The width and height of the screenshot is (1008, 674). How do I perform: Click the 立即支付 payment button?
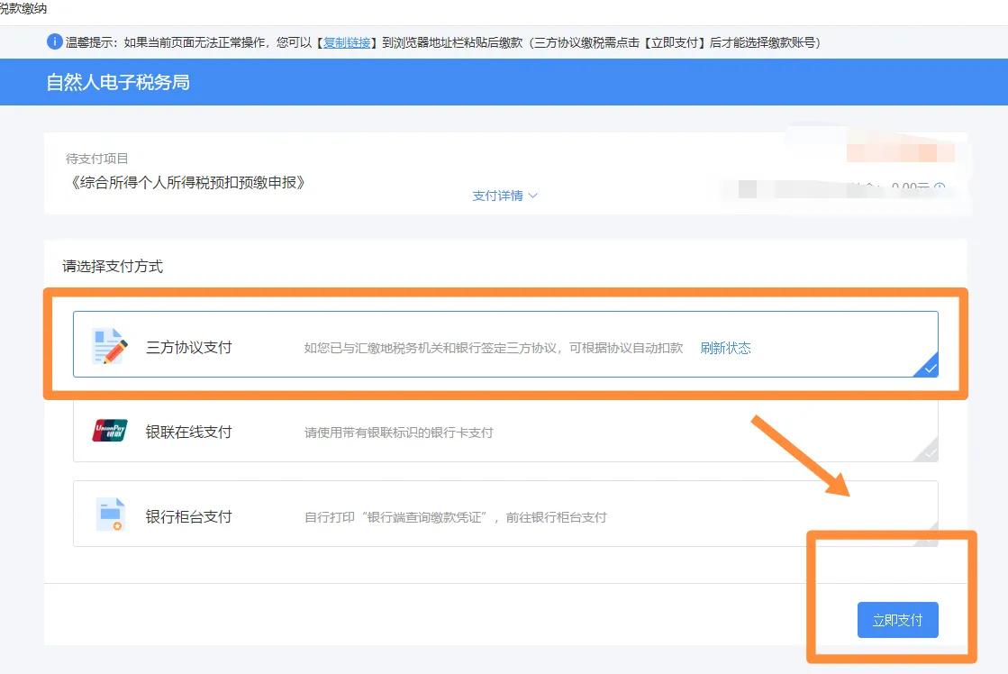pos(897,620)
